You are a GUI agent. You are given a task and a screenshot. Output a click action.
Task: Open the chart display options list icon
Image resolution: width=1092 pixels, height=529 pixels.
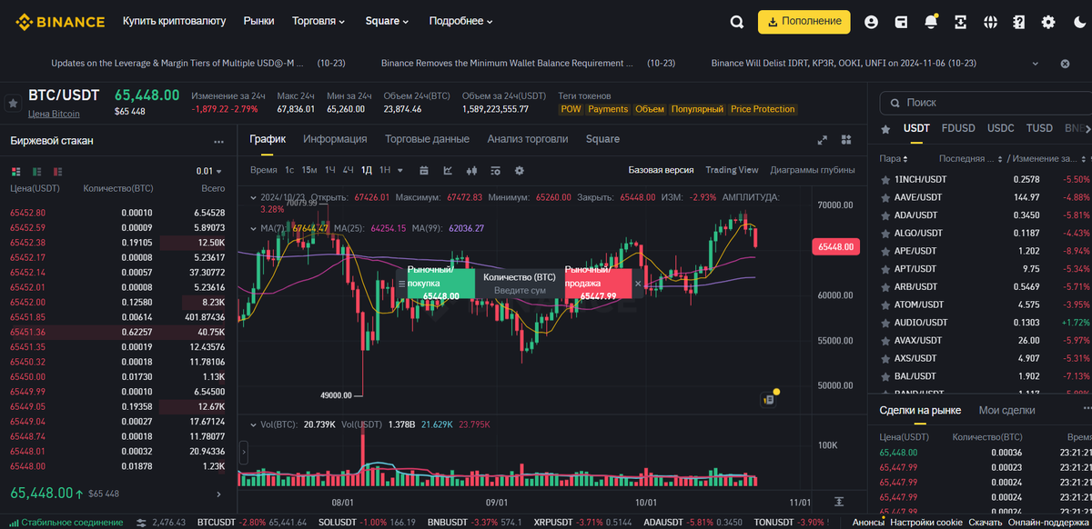[495, 170]
